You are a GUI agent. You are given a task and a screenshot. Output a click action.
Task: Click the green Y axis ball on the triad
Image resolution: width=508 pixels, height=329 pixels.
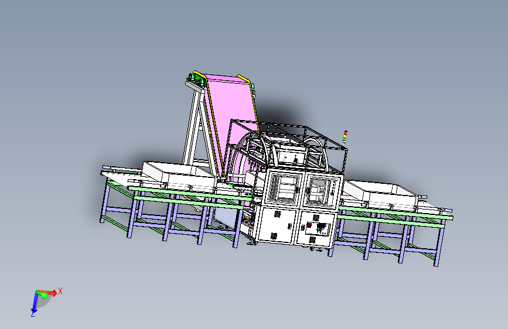44,295
